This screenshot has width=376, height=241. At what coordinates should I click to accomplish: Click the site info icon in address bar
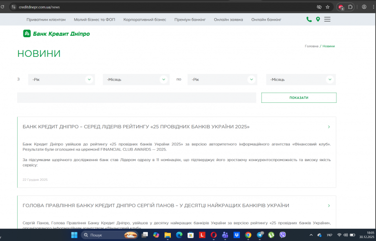coord(13,7)
